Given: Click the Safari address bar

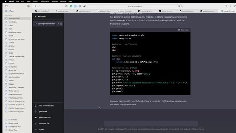Looking at the screenshot, I should click(135, 6).
